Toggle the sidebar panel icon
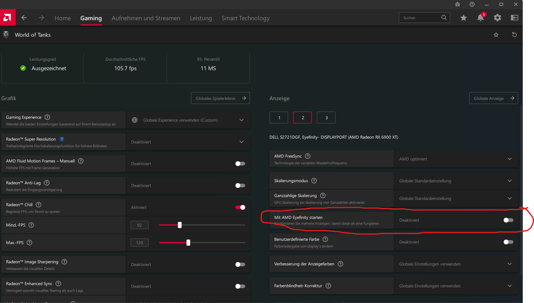Screen dimensions: 534x303 click(x=515, y=18)
